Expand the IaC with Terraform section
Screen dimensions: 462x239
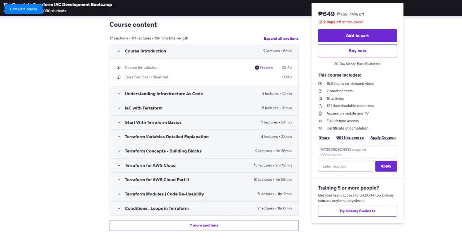[x=204, y=108]
